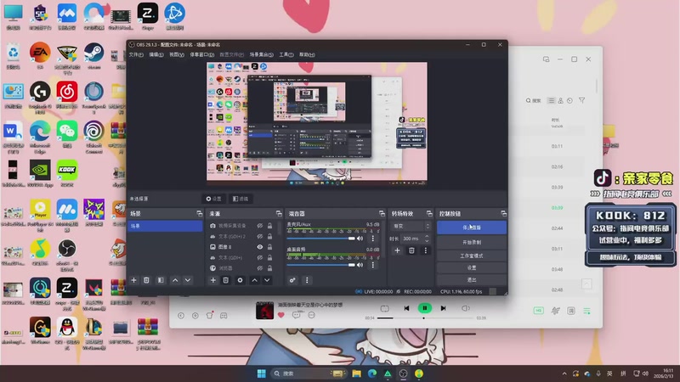Open 渐变 transition type dropdown
The height and width of the screenshot is (382, 680).
point(411,226)
